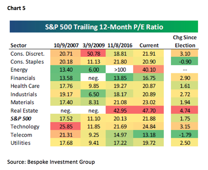Select the Chg Since Election header
208x170 pixels.
click(185, 41)
